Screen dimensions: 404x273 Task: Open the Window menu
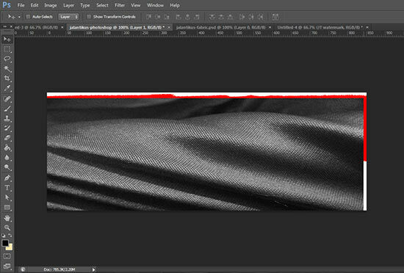pyautogui.click(x=155, y=5)
